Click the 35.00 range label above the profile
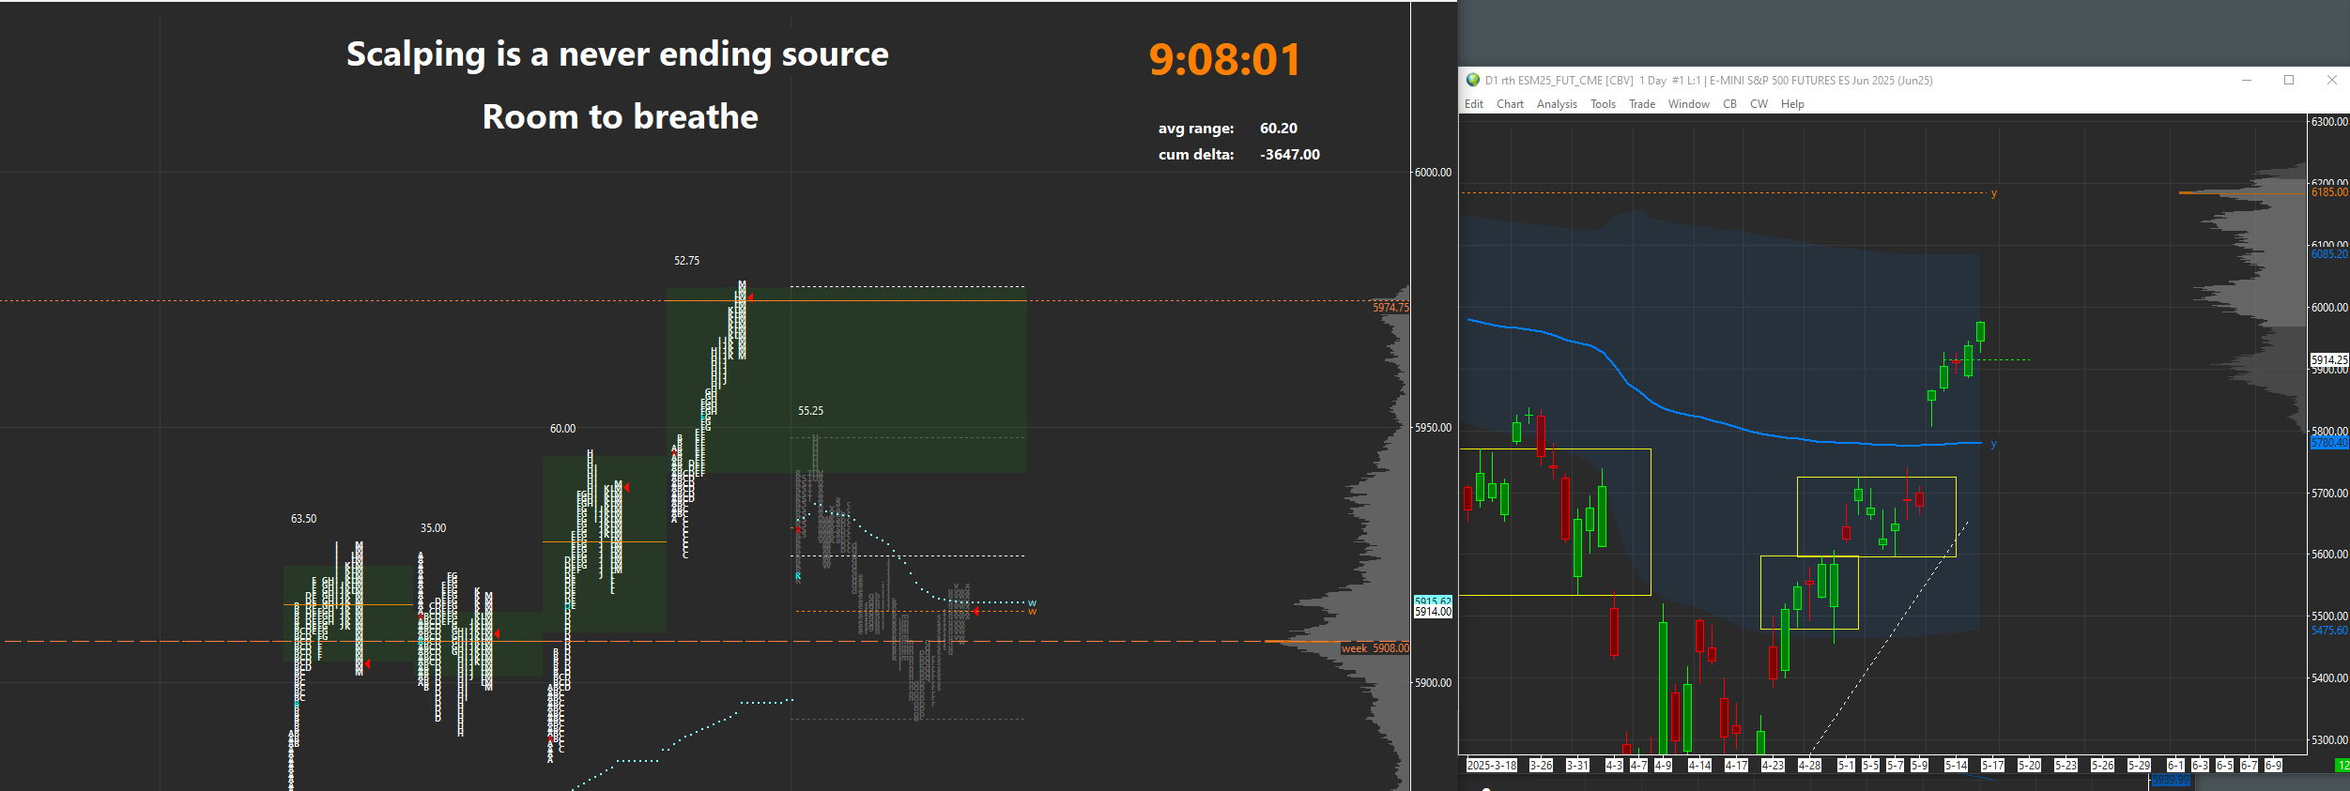Screen dimensions: 2350x791 click(x=433, y=528)
